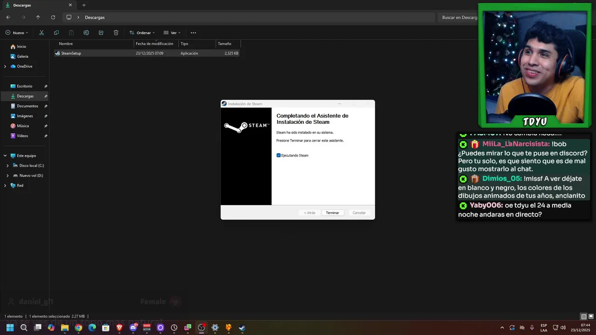
Task: Open taskbar search magnifier
Action: click(24, 328)
